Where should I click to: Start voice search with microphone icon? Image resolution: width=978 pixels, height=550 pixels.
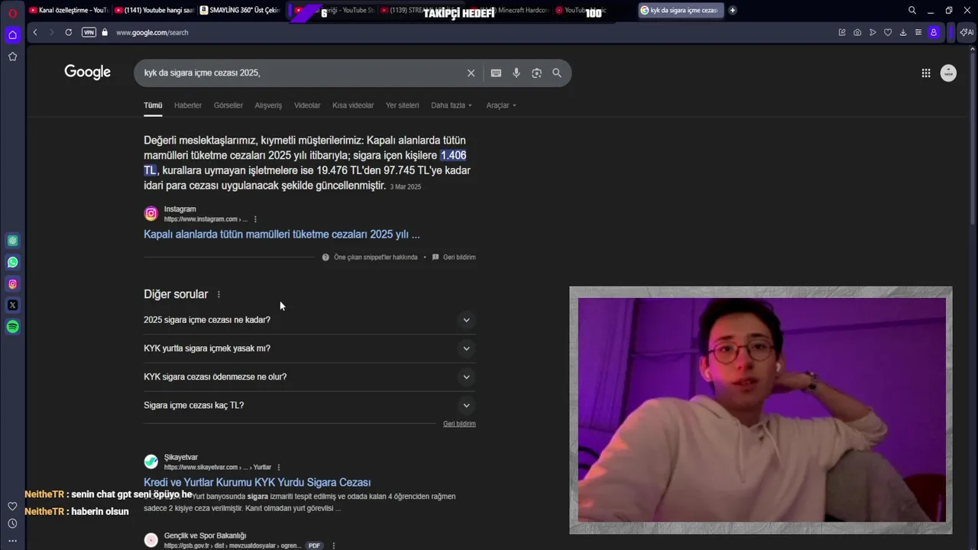[x=517, y=73]
